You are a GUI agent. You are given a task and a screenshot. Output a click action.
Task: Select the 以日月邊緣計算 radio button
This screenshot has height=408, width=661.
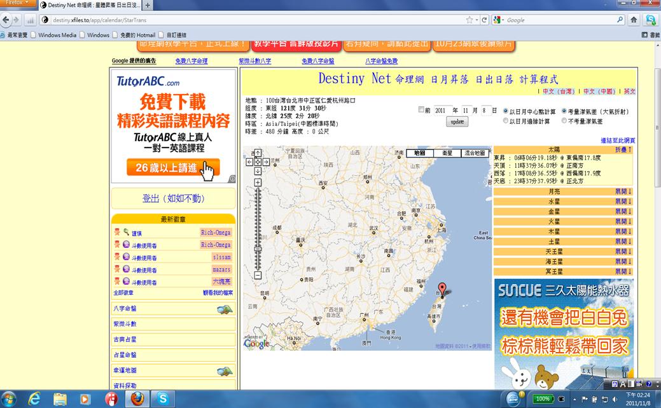506,121
